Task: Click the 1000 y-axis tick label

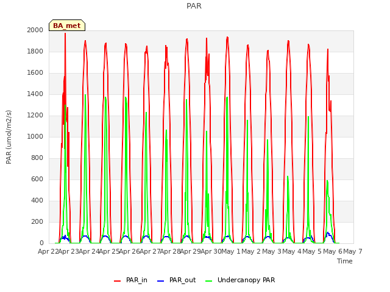Action: click(x=35, y=136)
